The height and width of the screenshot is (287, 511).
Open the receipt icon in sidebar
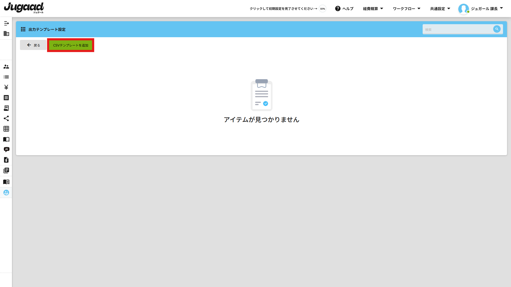(6, 108)
